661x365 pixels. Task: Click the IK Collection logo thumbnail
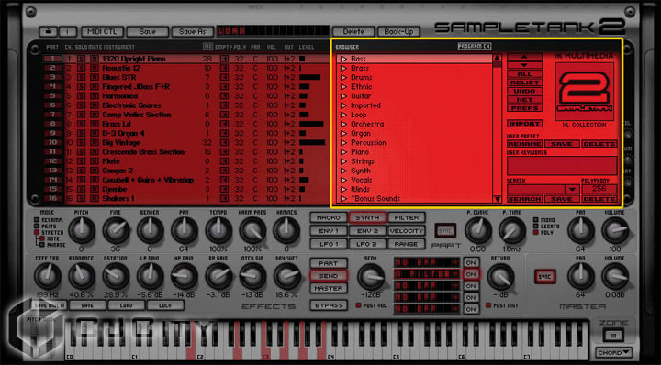(x=585, y=92)
